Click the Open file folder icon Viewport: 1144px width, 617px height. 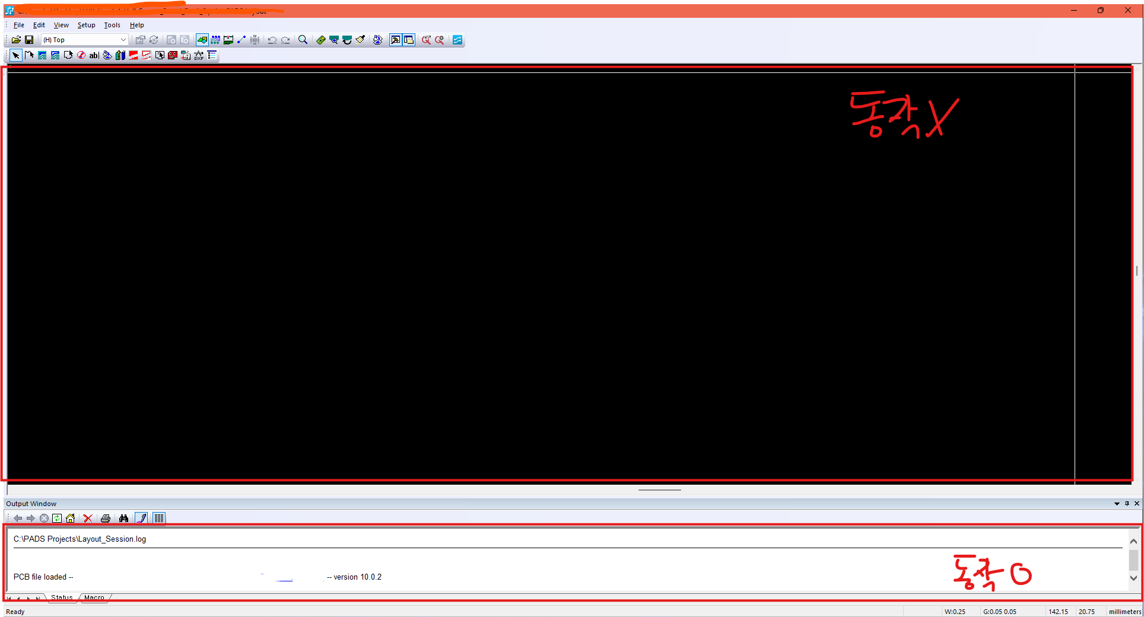(16, 40)
